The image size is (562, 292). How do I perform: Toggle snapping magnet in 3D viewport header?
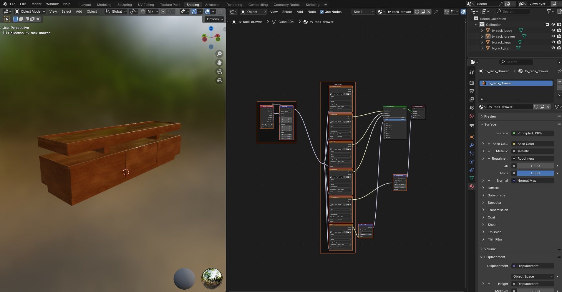click(143, 11)
